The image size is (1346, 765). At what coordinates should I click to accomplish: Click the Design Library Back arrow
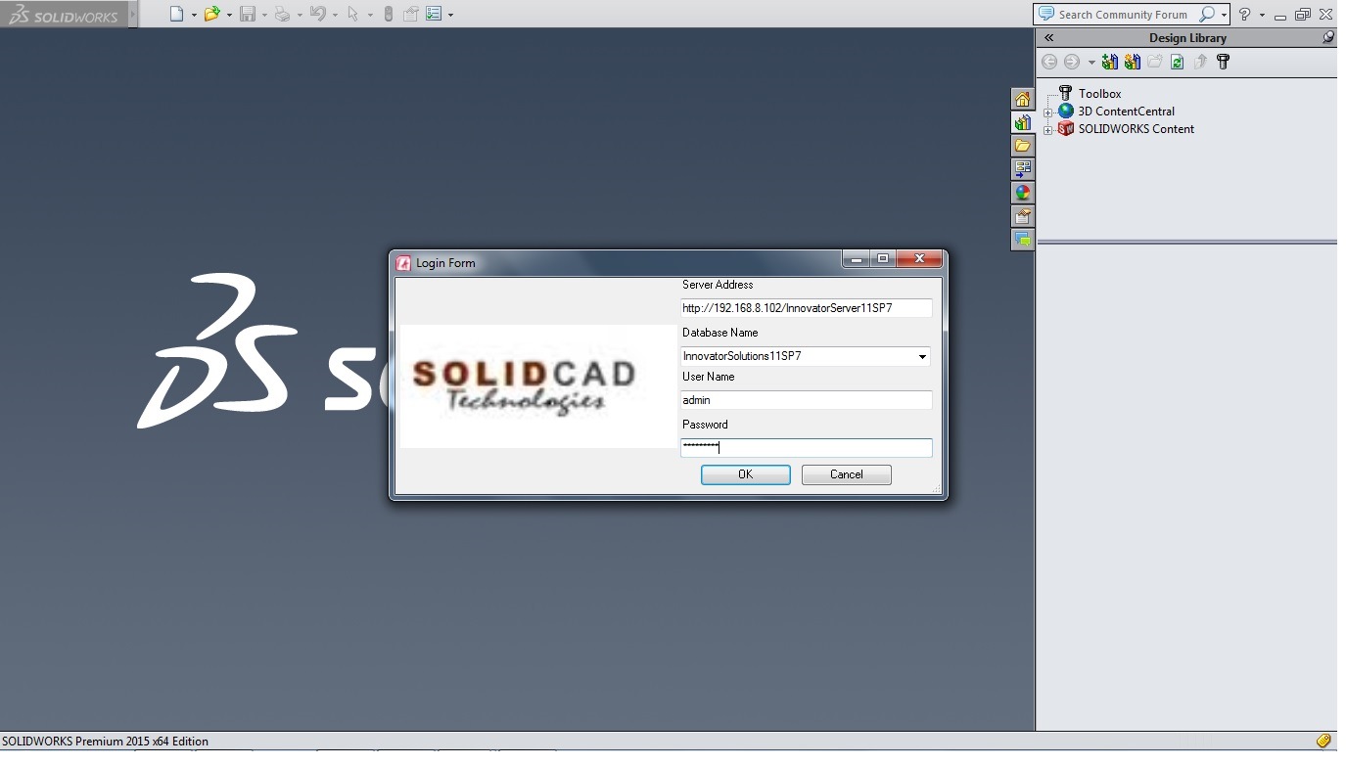pyautogui.click(x=1049, y=62)
